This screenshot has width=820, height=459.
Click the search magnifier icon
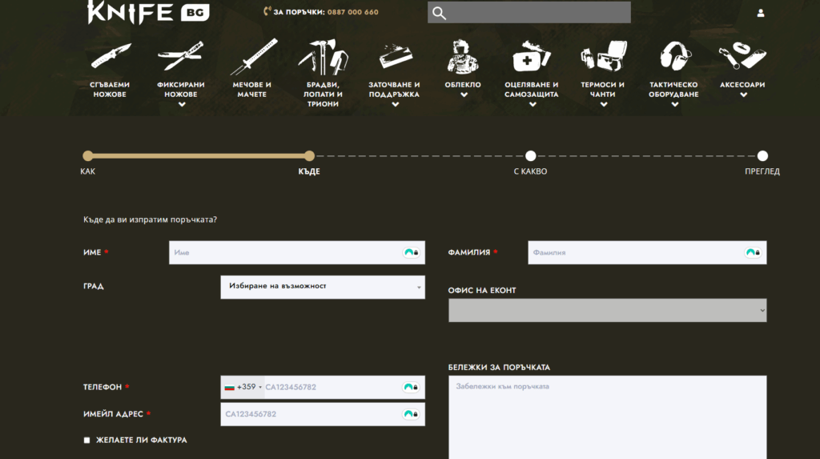pos(439,13)
